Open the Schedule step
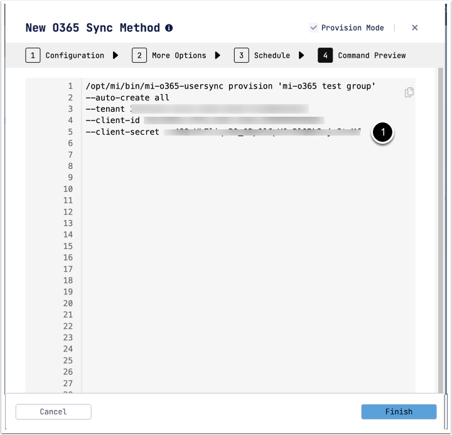The image size is (452, 435). [262, 55]
